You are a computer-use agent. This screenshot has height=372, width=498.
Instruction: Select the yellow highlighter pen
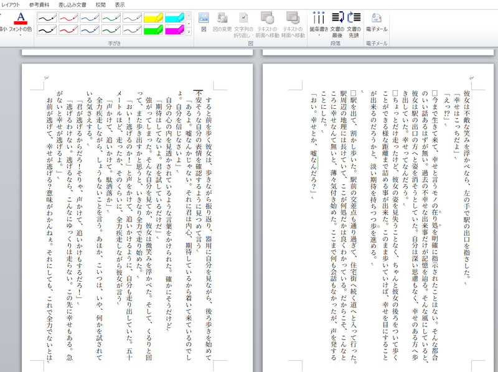(x=153, y=18)
